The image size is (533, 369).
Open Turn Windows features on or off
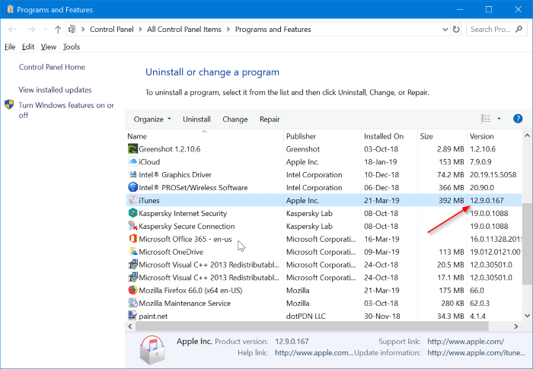click(66, 110)
